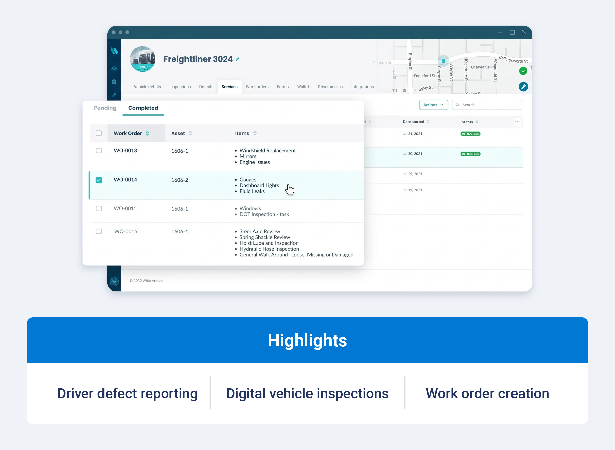Click the search magnifier icon
Image resolution: width=615 pixels, height=450 pixels.
point(458,105)
